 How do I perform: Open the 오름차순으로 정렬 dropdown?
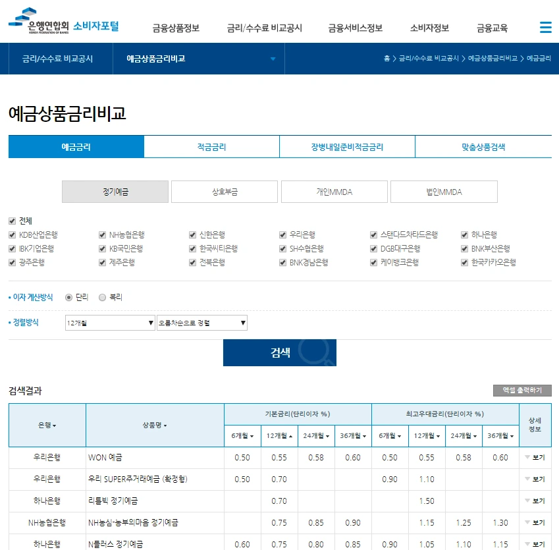click(x=202, y=323)
